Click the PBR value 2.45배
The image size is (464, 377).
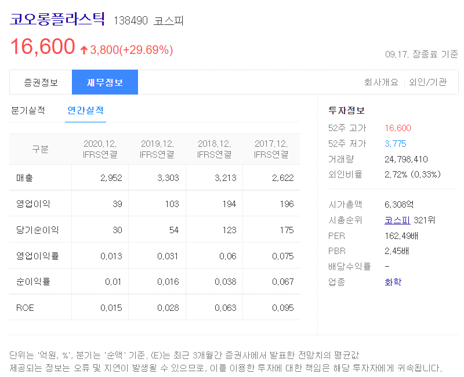click(397, 251)
